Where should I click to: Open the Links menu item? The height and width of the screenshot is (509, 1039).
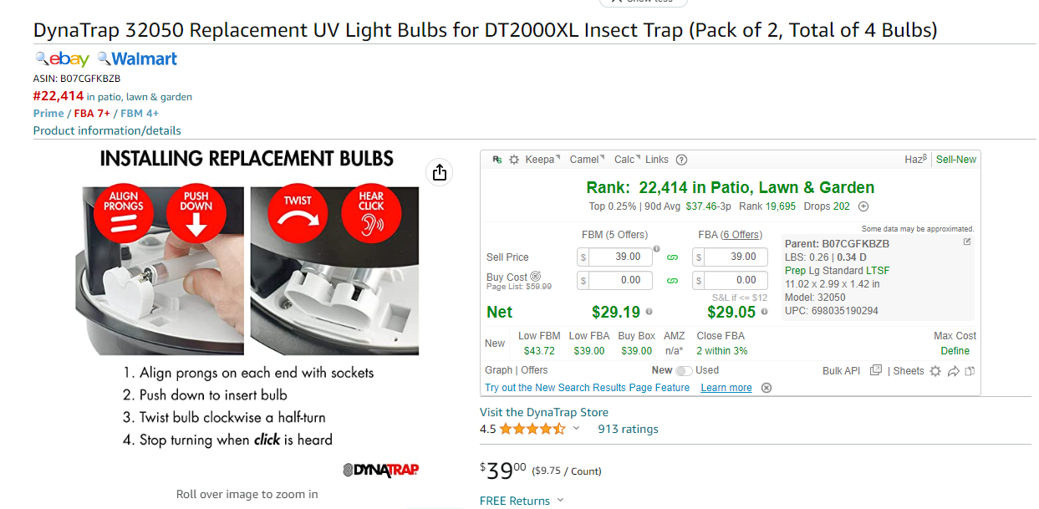pyautogui.click(x=657, y=160)
